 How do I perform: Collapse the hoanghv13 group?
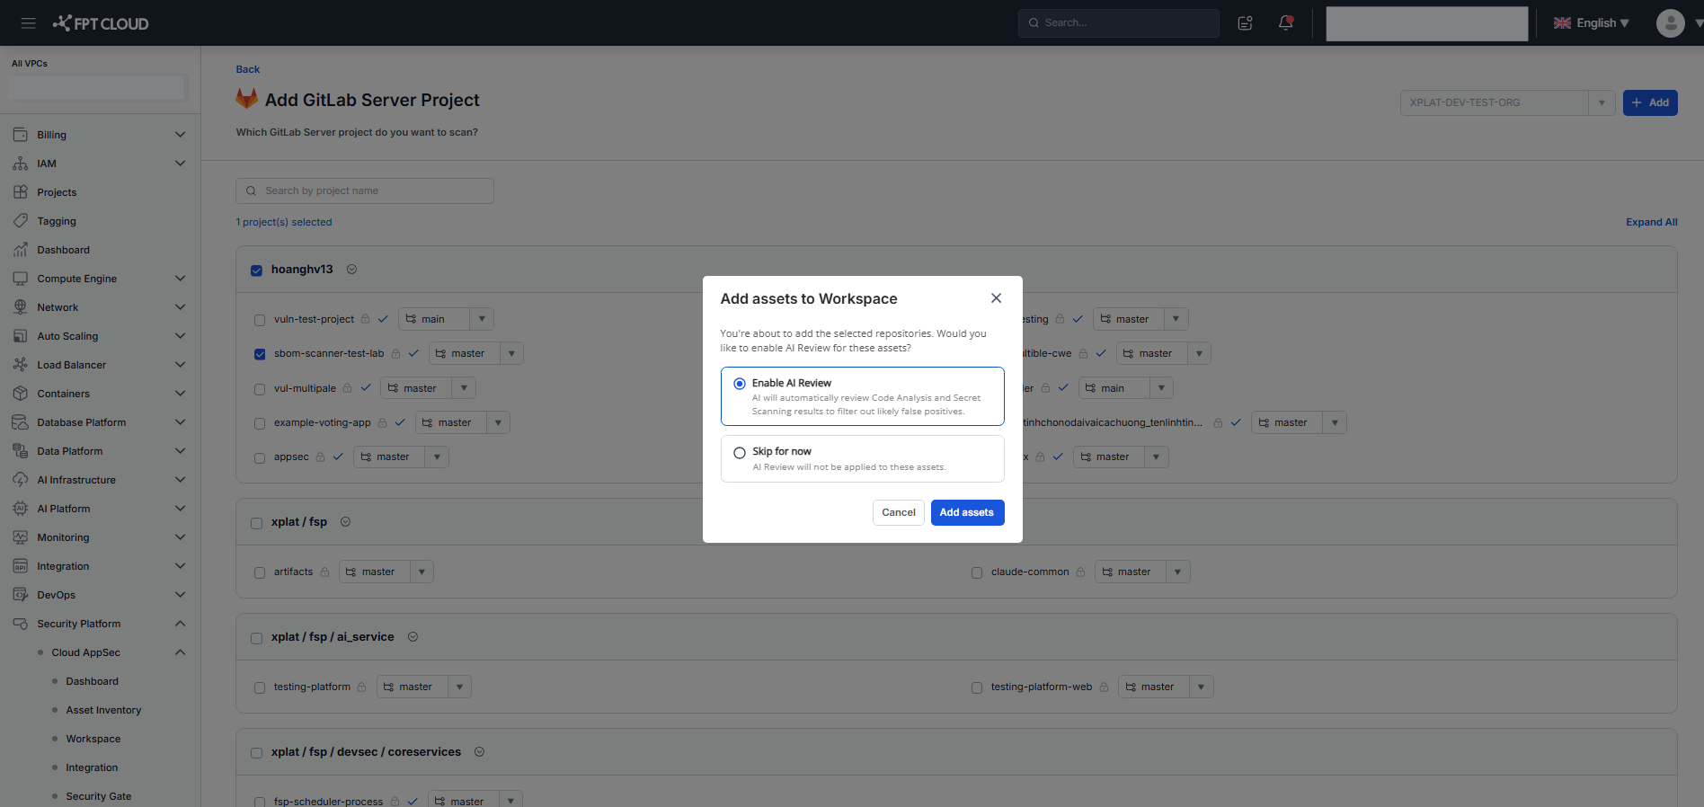click(352, 269)
